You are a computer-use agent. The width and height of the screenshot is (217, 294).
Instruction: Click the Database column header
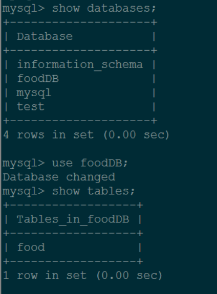[x=45, y=37]
